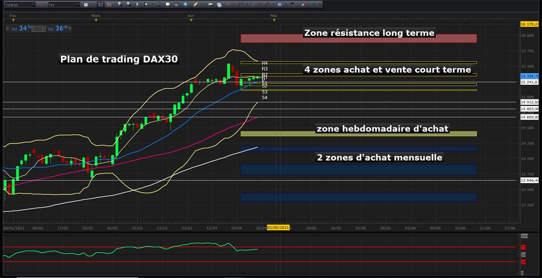Viewport: 542px width, 278px height.
Task: Click the paint roller style icon
Action: pyautogui.click(x=293, y=5)
